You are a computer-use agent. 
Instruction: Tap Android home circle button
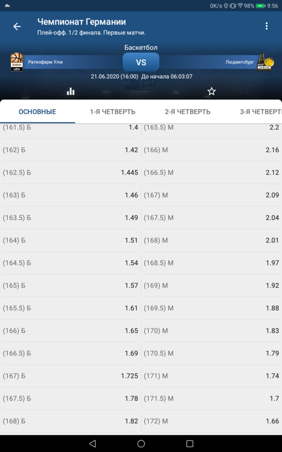141,443
